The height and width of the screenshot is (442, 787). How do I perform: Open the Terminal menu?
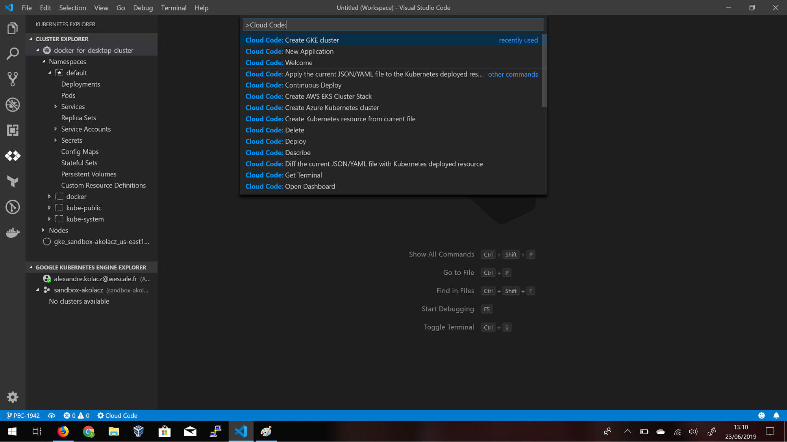(174, 8)
